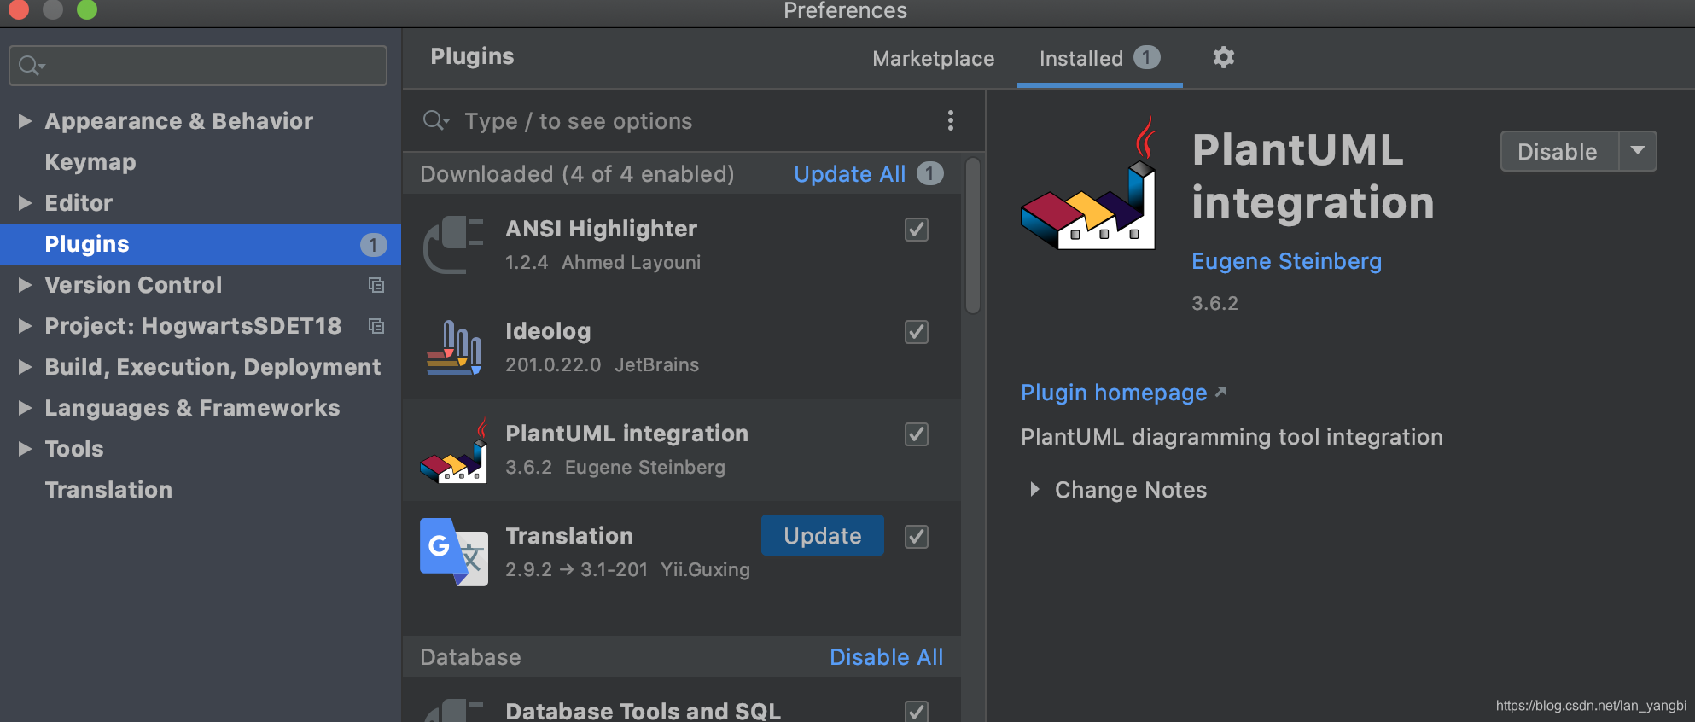Click Disable All for Database group
1695x722 pixels.
(x=886, y=657)
